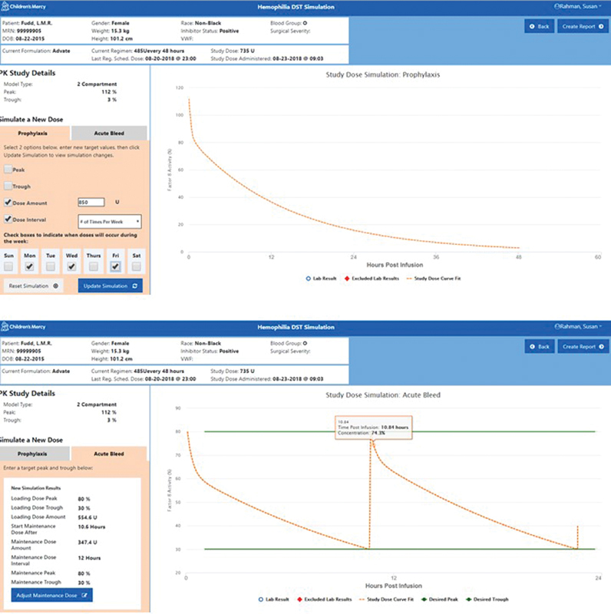Click 'Study Dose Simulation: Acute Bleed' chart title

383,394
